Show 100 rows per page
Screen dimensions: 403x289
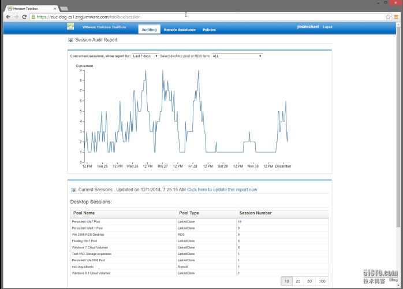[x=322, y=281]
